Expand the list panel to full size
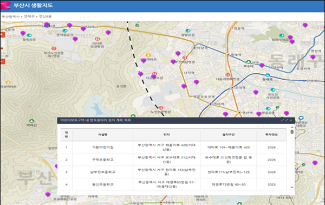 click(287, 120)
